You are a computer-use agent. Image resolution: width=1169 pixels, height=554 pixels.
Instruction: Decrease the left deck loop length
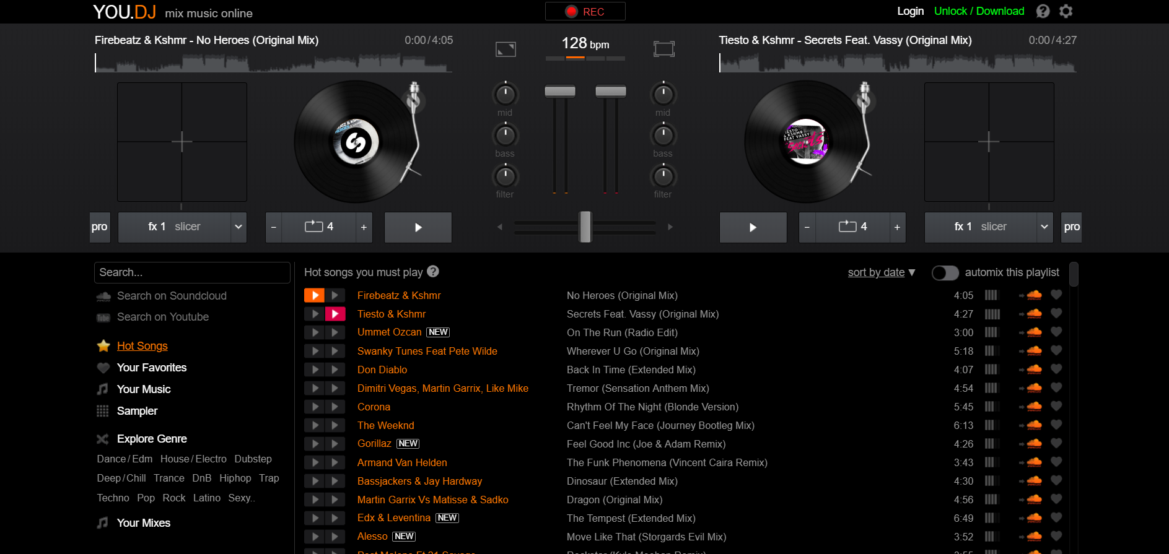point(274,227)
